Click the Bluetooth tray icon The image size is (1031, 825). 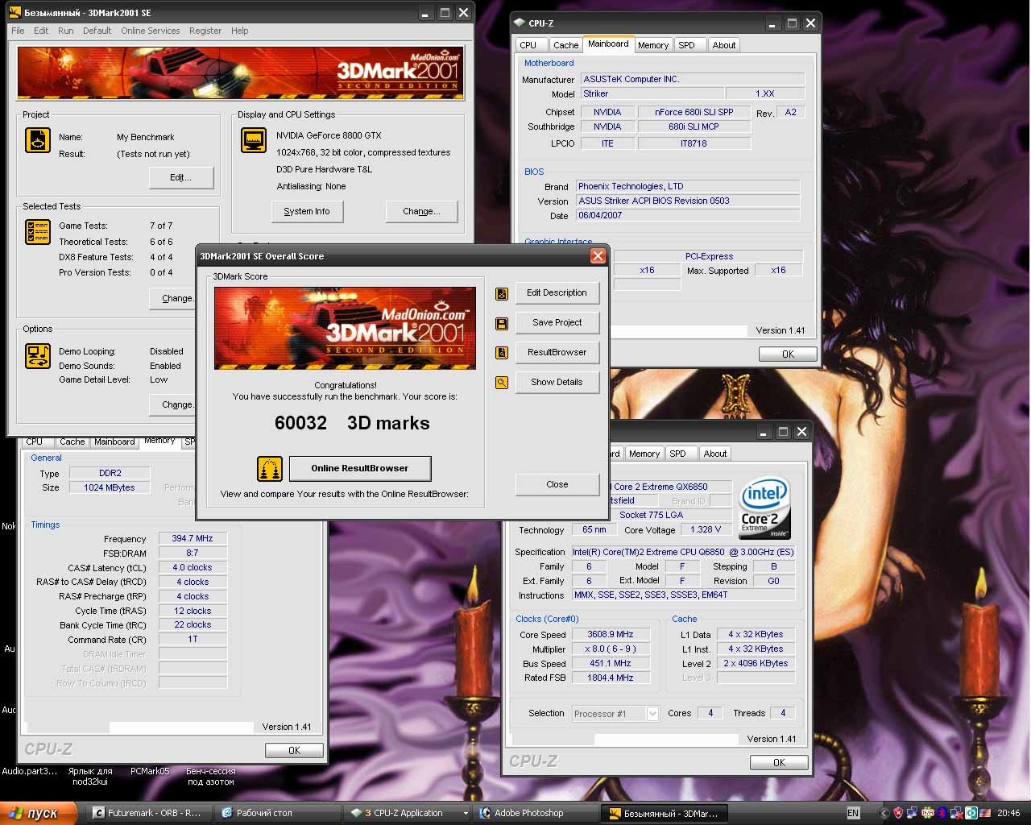coord(942,813)
